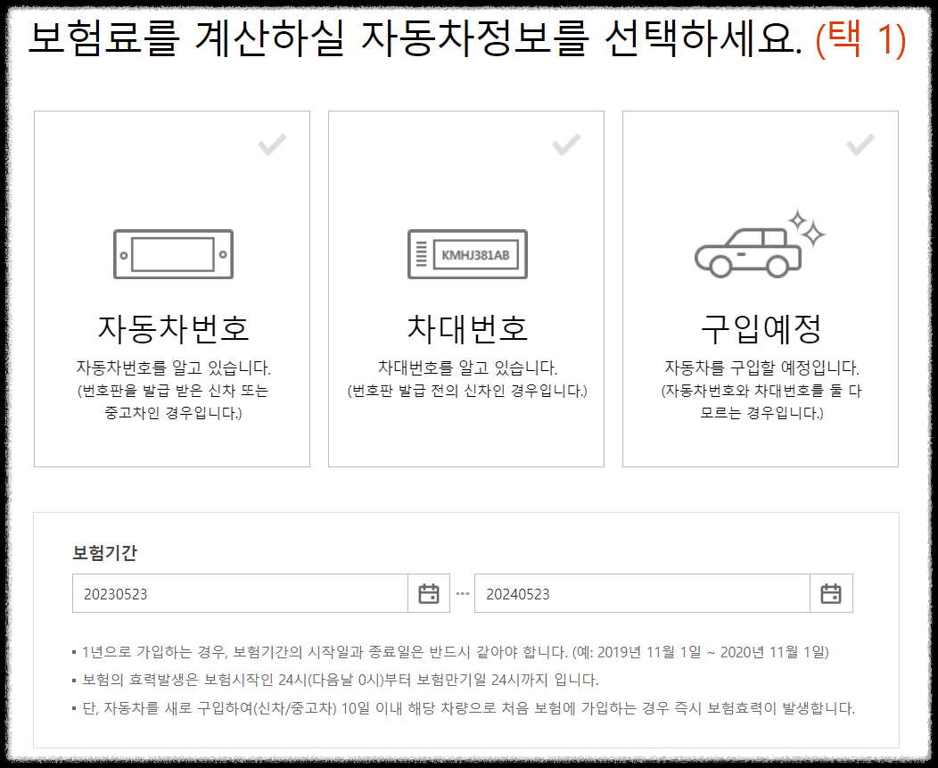This screenshot has width=938, height=768.
Task: Select the 차대번호 option card
Action: click(468, 287)
